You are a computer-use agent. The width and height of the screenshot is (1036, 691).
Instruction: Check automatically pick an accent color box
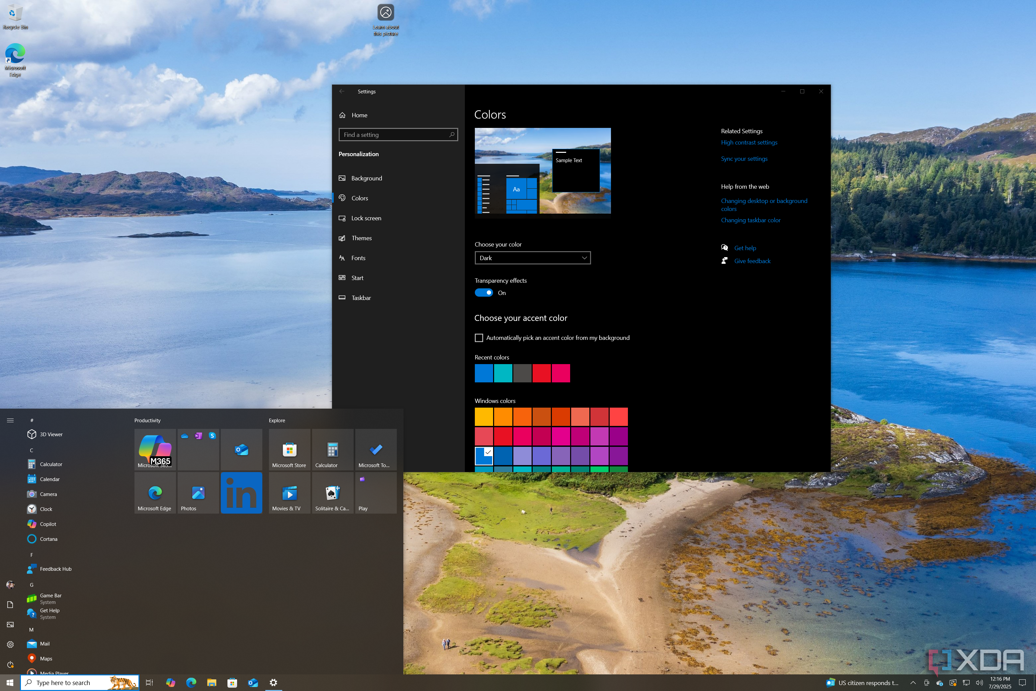click(479, 338)
